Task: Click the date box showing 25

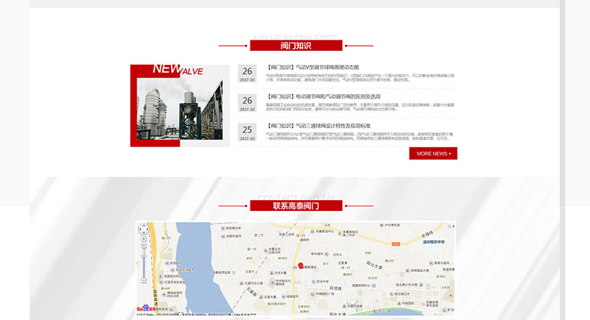Action: point(247,132)
